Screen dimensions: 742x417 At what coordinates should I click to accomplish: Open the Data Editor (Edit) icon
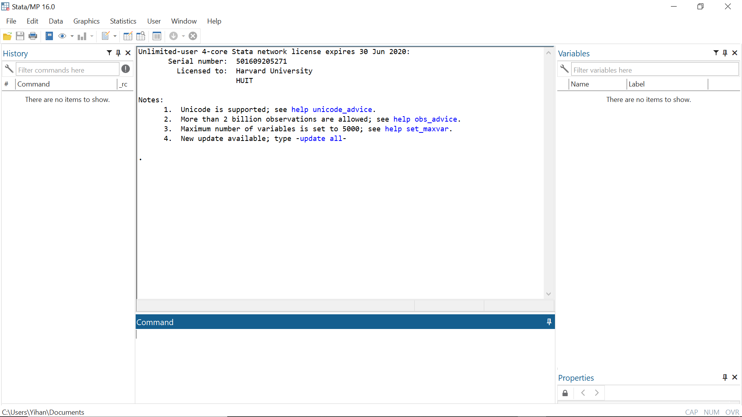pos(128,36)
